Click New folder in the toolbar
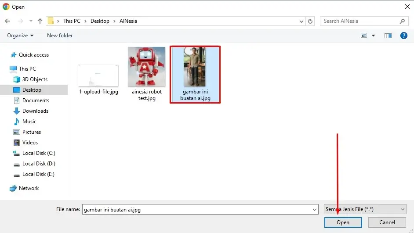This screenshot has width=414, height=233. (60, 36)
